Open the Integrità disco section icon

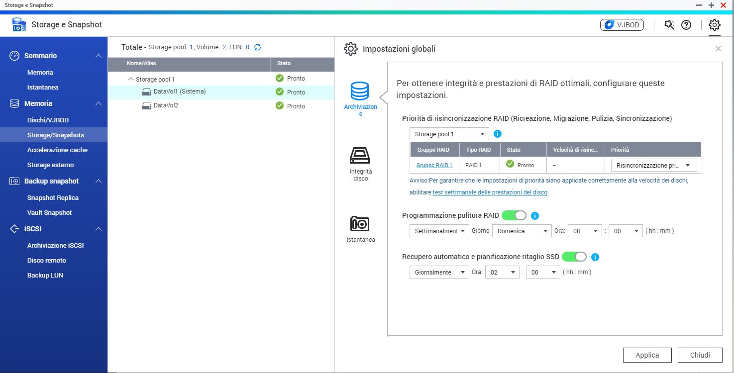tap(360, 156)
